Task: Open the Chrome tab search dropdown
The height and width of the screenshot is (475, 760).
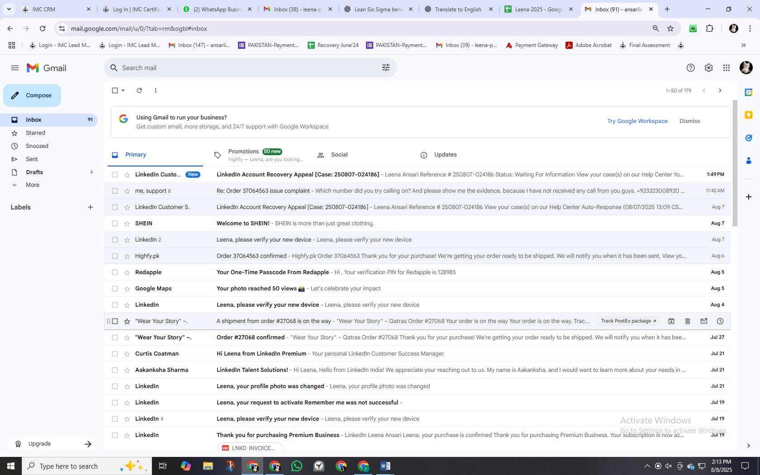Action: [9, 9]
